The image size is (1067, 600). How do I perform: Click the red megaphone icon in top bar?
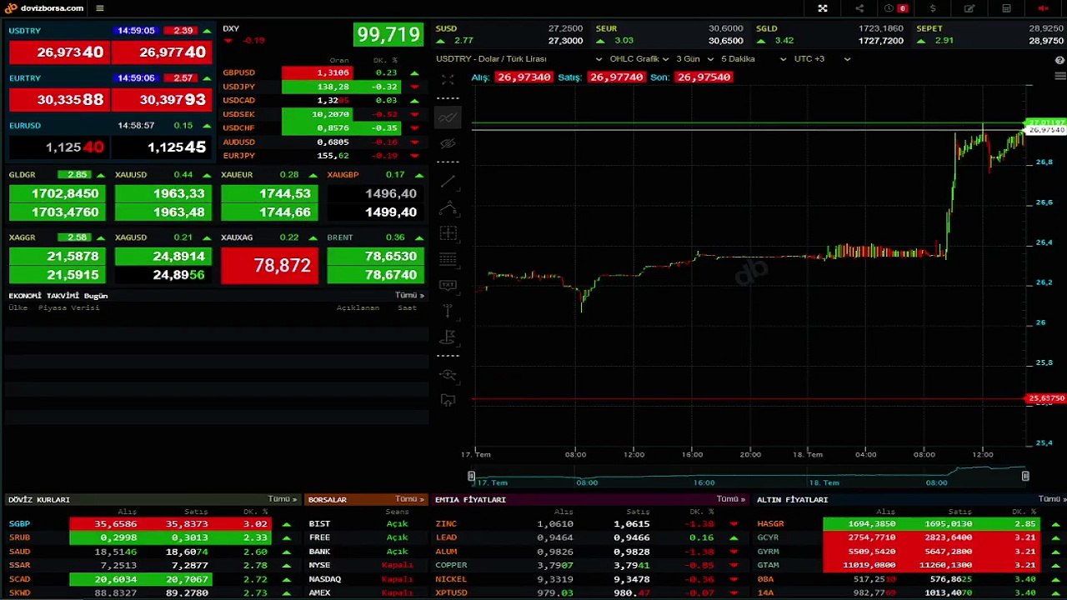coord(1043,8)
